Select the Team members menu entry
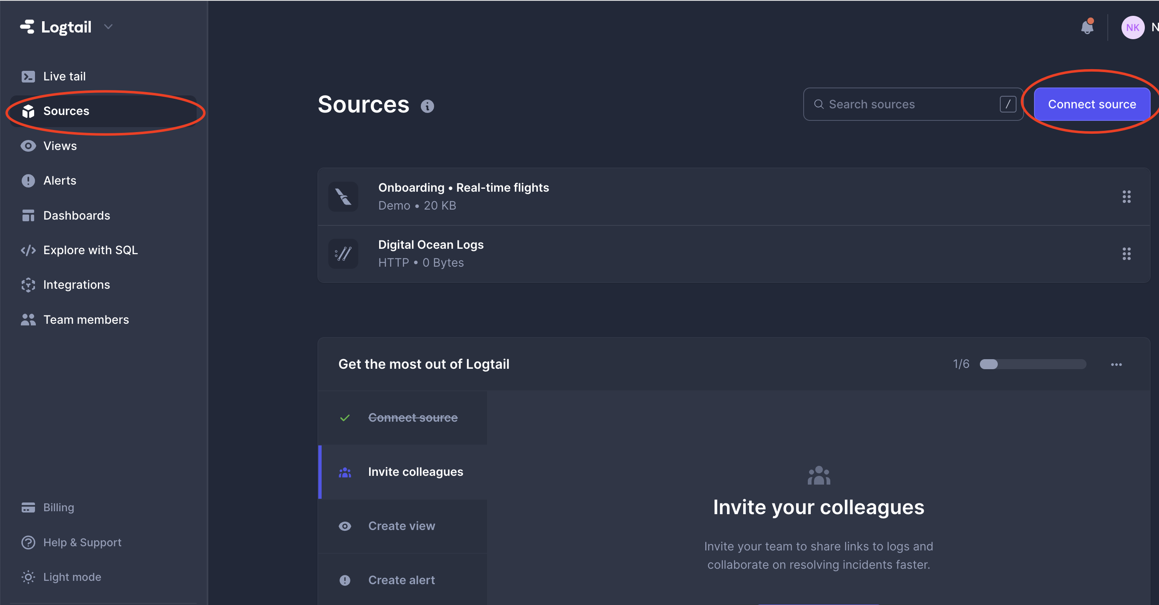 pos(86,320)
